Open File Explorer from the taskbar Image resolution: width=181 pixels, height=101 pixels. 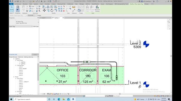pyautogui.click(x=64, y=99)
